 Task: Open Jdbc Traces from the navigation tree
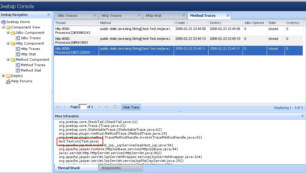pyautogui.click(x=30, y=38)
